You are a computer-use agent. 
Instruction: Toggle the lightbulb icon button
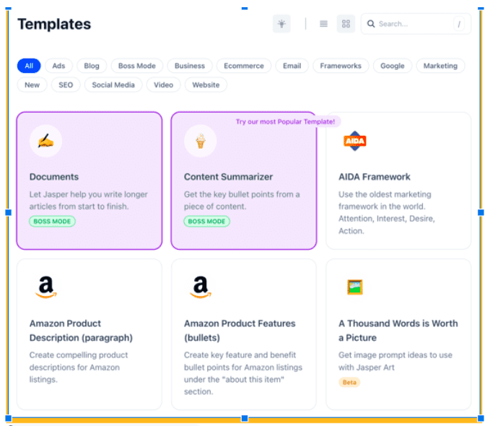(281, 24)
